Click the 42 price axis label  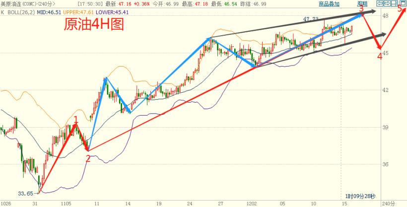pos(386,90)
